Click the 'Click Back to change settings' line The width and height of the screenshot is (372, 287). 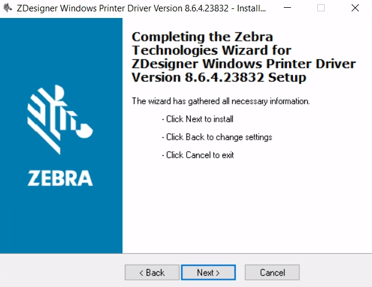217,137
